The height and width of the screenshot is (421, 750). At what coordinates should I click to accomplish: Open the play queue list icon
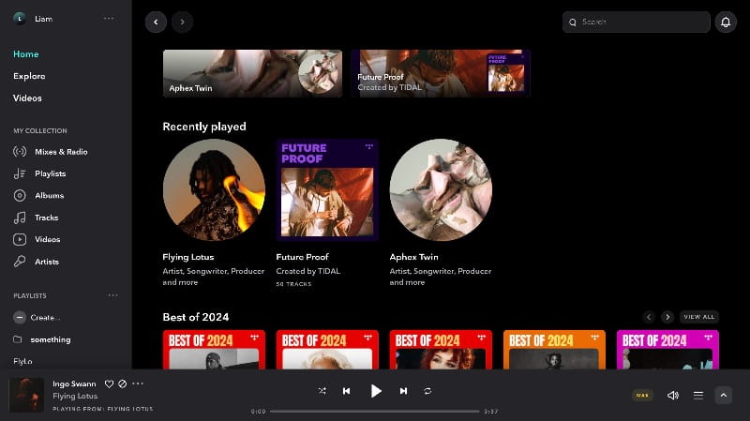click(x=698, y=395)
